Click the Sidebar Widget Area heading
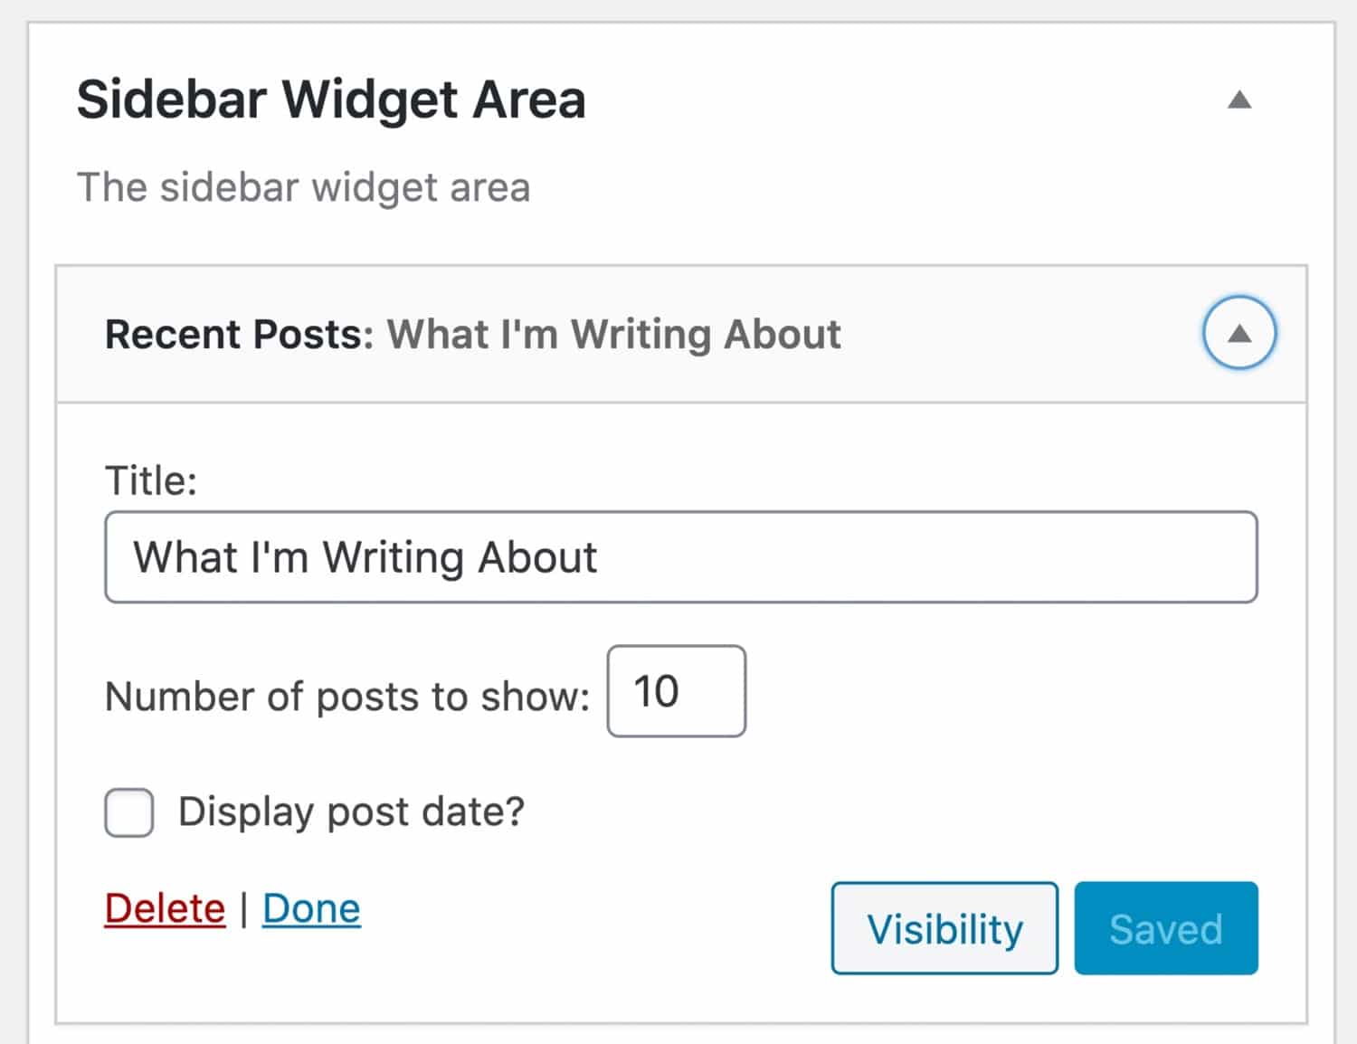The image size is (1357, 1044). (x=330, y=100)
